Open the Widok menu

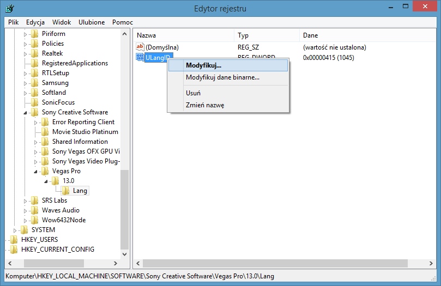click(62, 22)
